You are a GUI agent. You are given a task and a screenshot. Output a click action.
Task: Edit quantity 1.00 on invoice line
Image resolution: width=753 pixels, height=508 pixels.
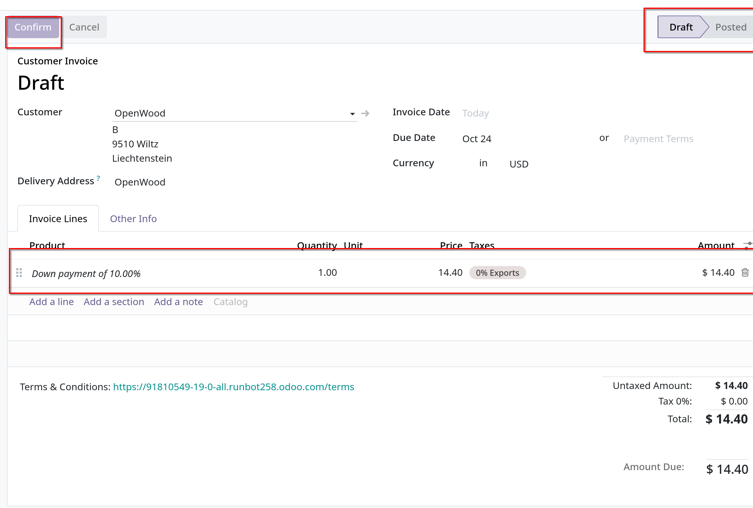point(328,273)
